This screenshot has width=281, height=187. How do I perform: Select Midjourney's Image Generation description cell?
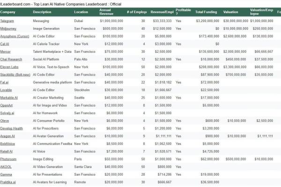(46, 29)
